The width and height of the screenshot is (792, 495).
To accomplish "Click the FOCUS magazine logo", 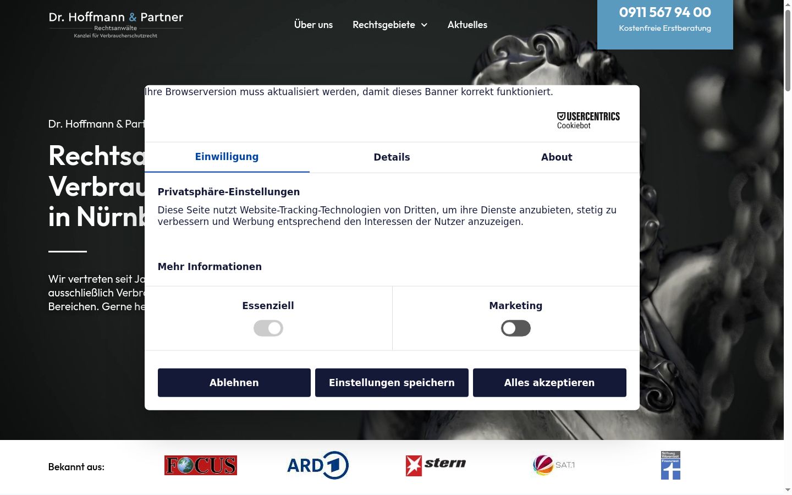I will [x=201, y=465].
